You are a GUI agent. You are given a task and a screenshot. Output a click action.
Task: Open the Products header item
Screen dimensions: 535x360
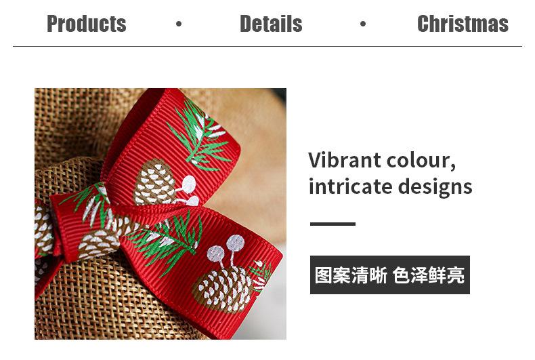86,24
